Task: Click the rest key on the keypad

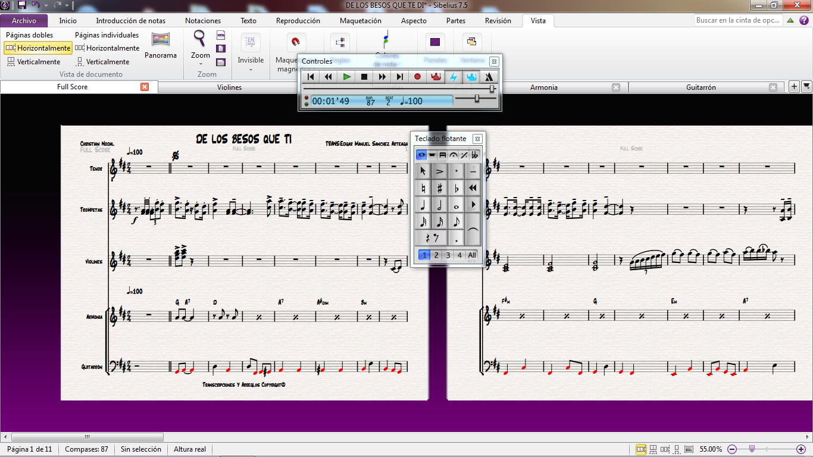Action: coord(431,239)
